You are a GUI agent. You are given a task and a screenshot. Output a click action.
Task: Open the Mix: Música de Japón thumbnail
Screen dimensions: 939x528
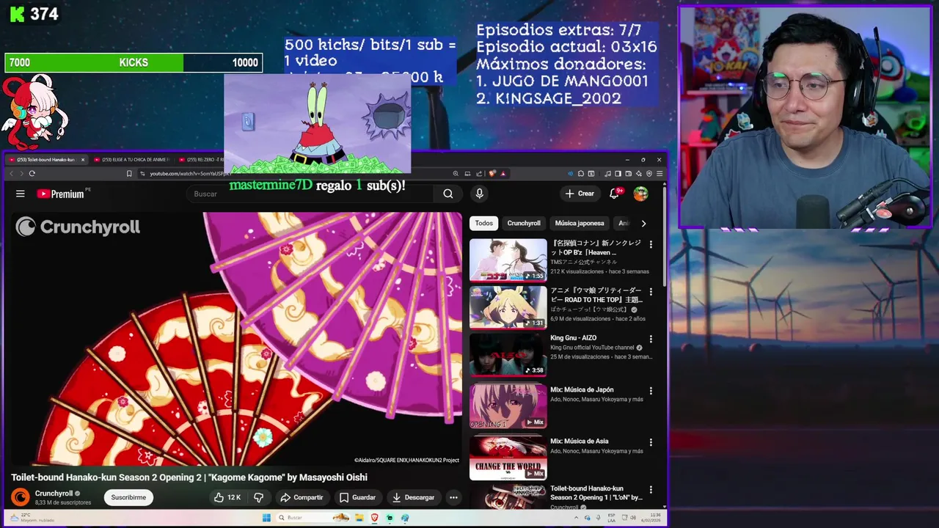[x=508, y=406]
